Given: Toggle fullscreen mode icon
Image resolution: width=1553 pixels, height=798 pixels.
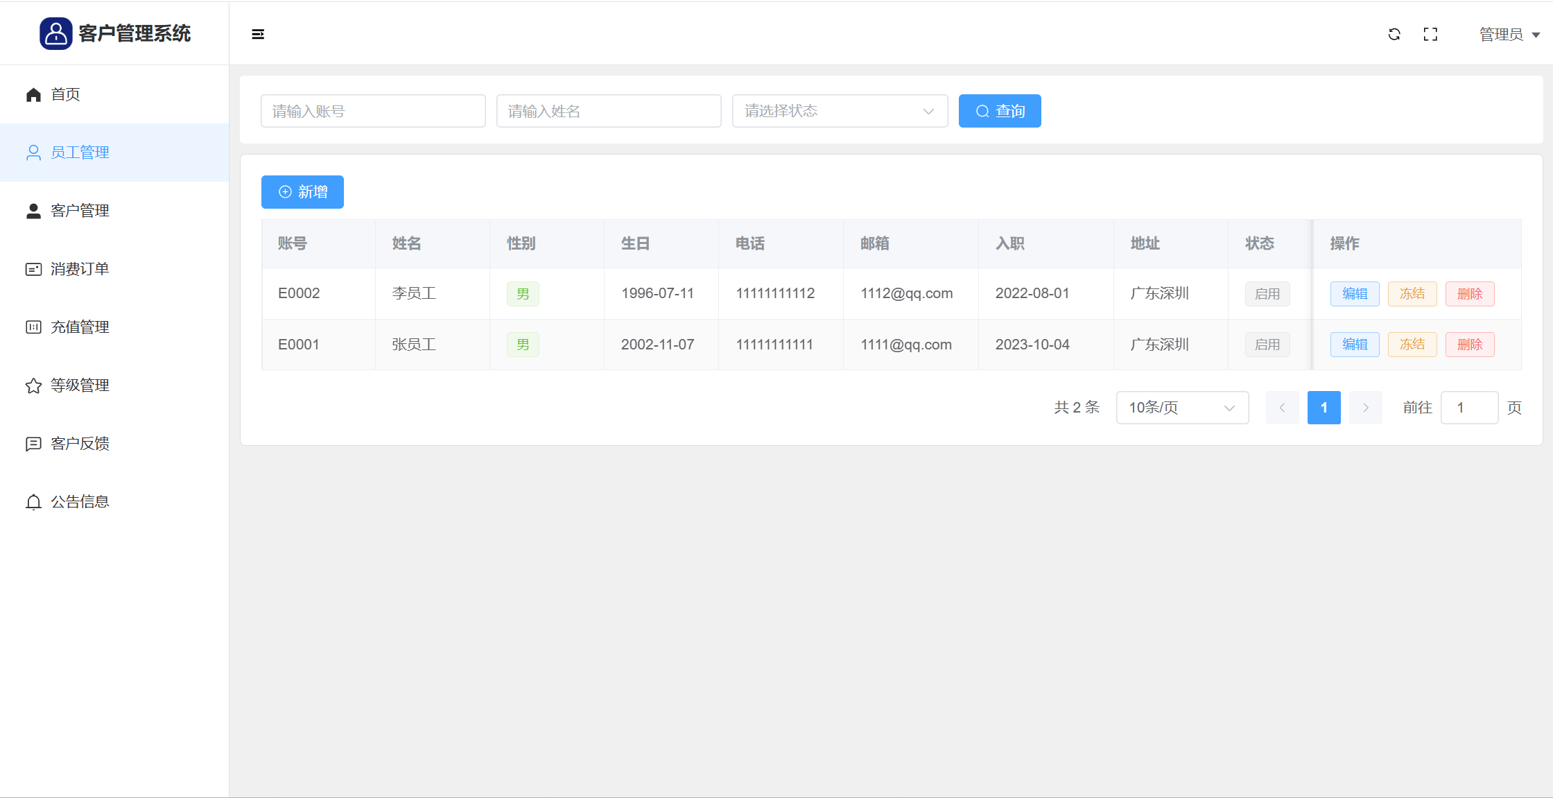Looking at the screenshot, I should tap(1430, 34).
